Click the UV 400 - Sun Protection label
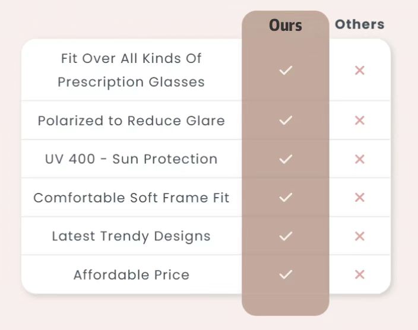This screenshot has width=418, height=330. (x=131, y=159)
